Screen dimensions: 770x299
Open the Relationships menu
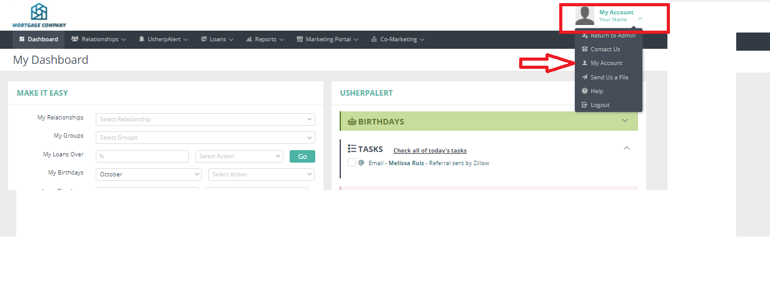click(x=99, y=39)
